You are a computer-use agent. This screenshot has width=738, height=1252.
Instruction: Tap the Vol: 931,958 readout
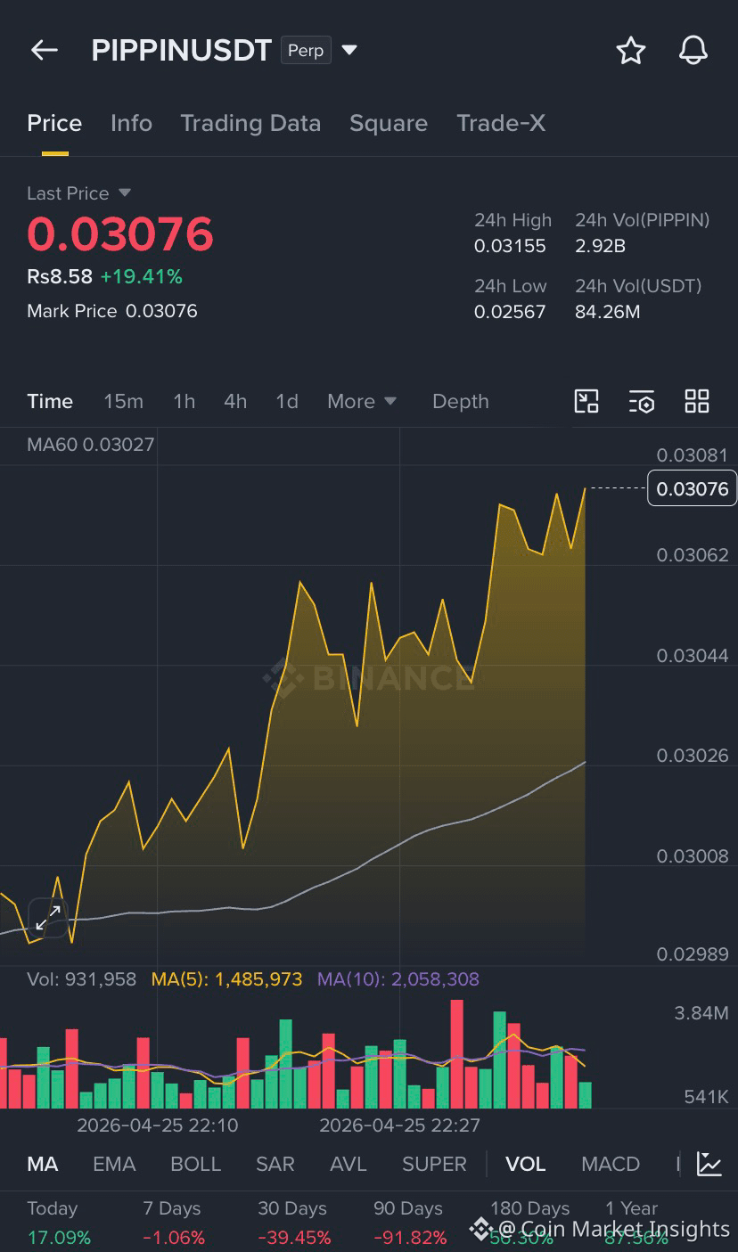coord(82,979)
